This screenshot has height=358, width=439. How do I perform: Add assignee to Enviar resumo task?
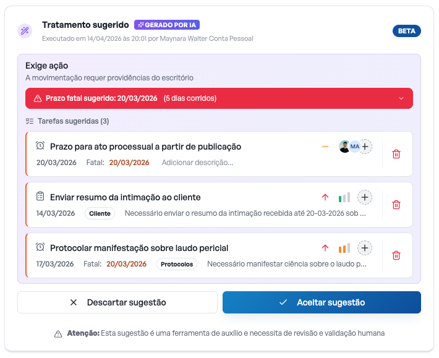365,197
